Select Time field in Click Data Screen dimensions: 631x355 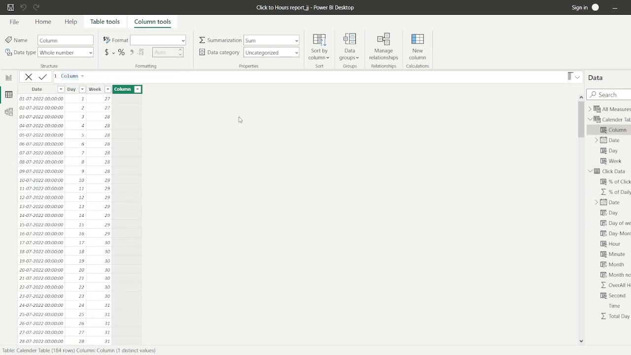(x=614, y=306)
